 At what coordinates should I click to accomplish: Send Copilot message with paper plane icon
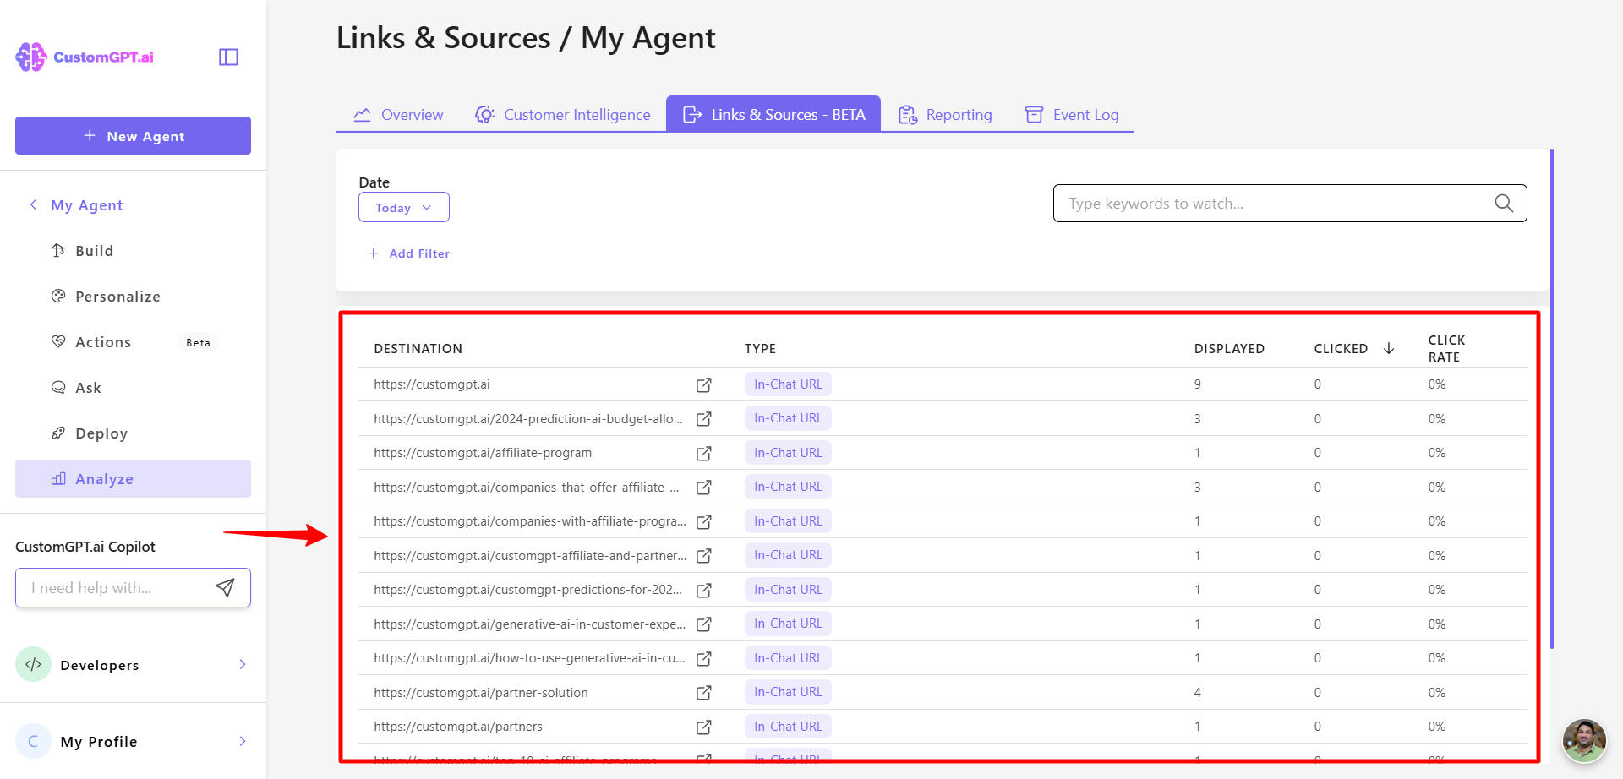coord(225,587)
